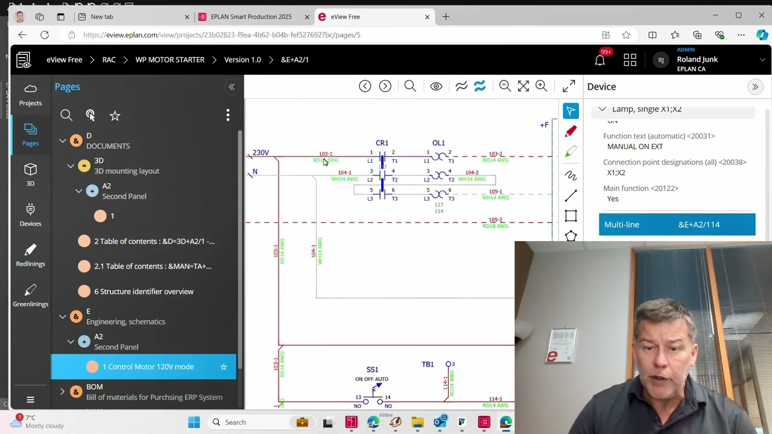
Task: Click the eView logo icon in header
Action: [24, 60]
